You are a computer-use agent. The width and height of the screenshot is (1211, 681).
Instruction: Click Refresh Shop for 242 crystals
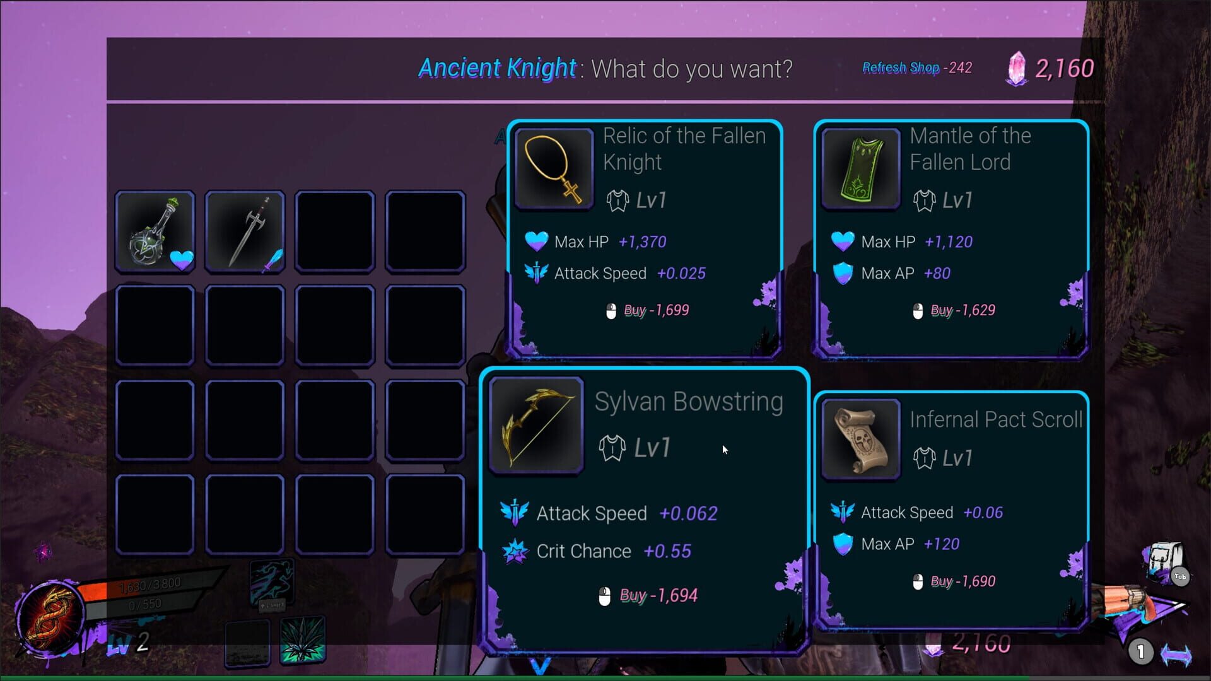click(917, 67)
